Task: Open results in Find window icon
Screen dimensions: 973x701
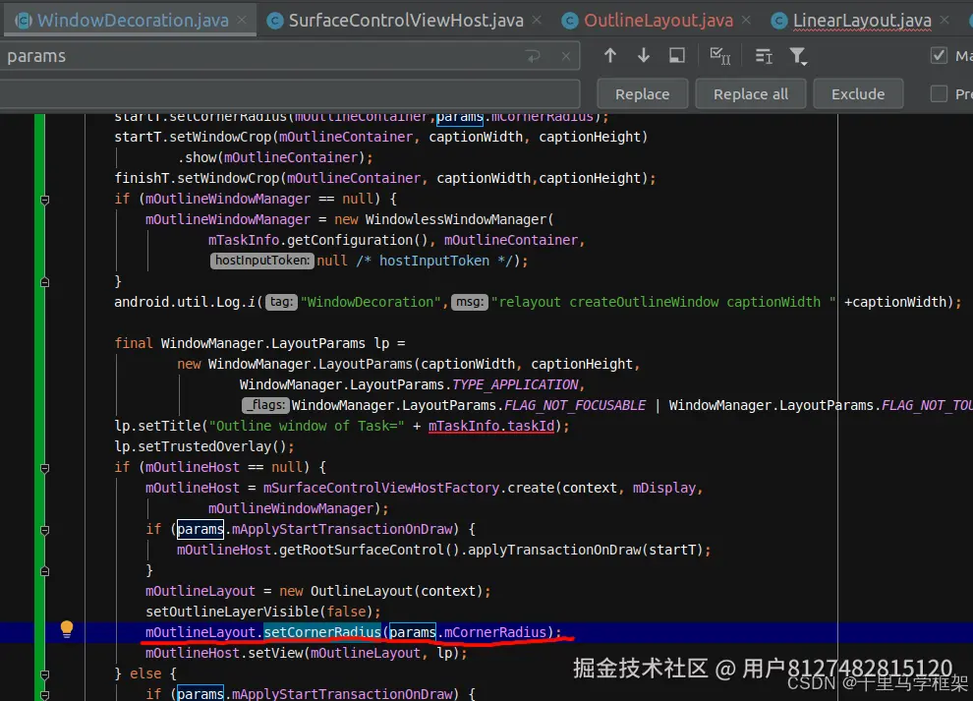Action: 677,56
